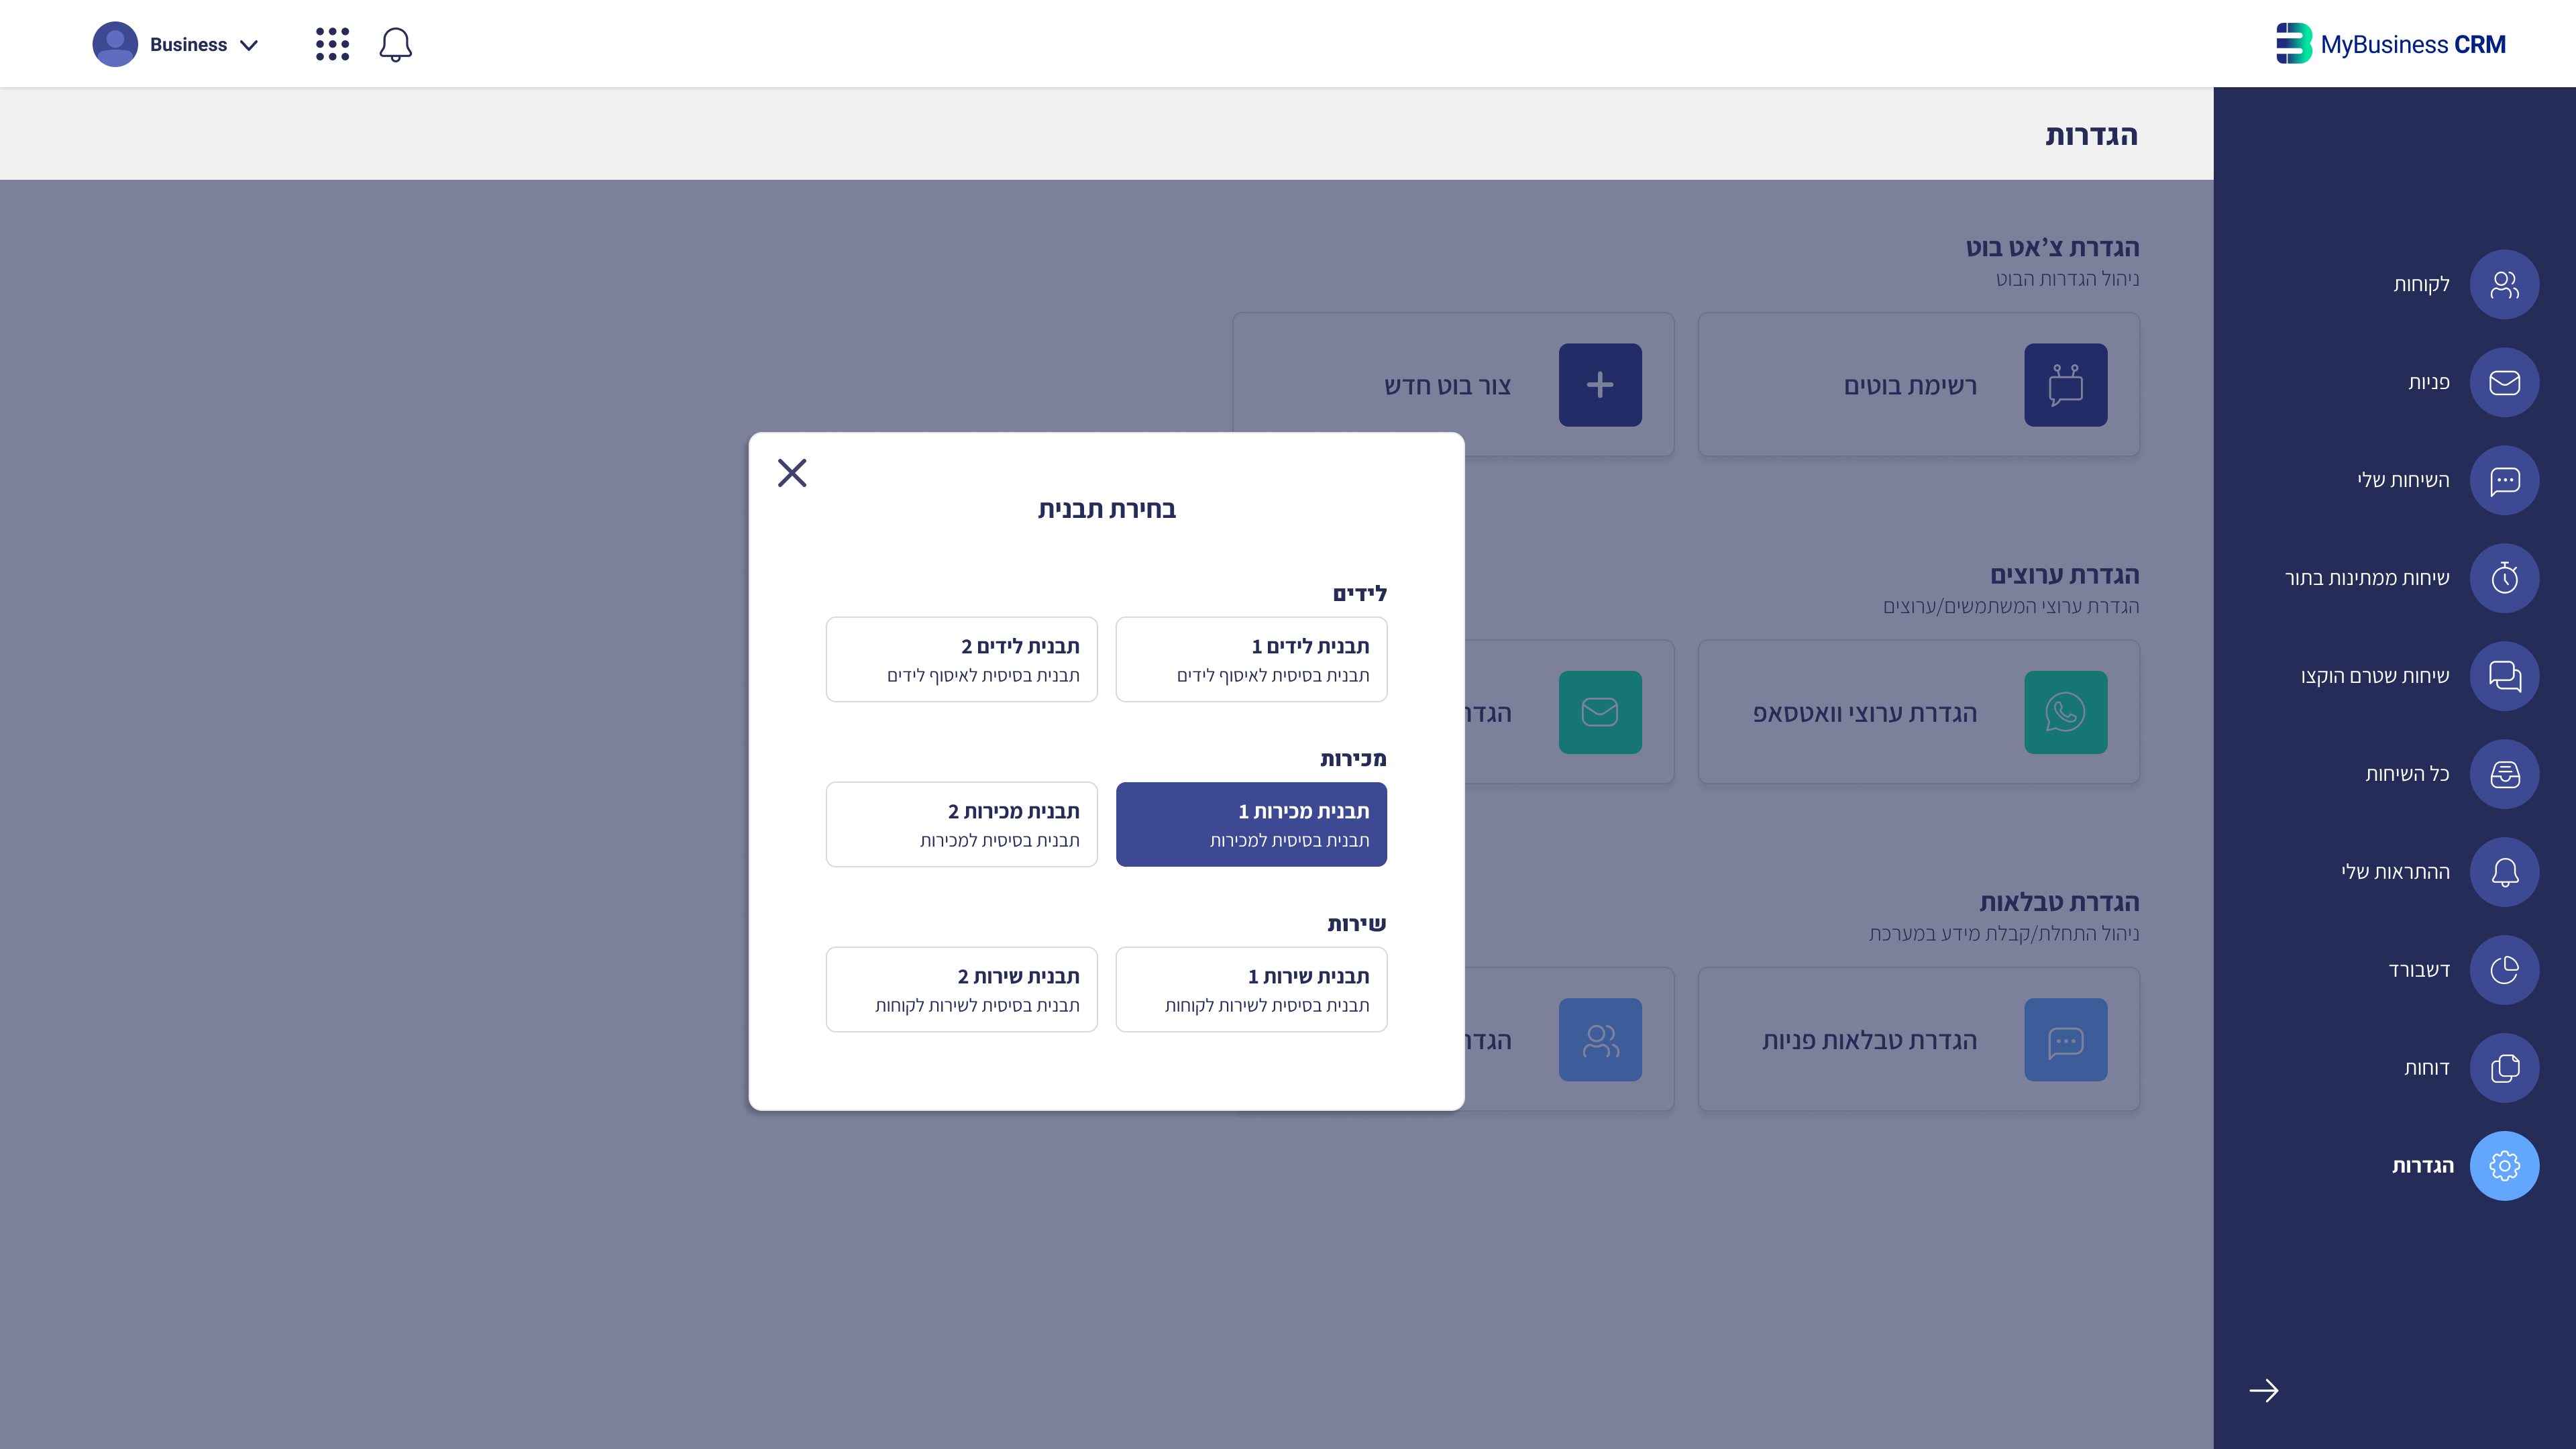Open the apps grid menu
Image resolution: width=2576 pixels, height=1449 pixels.
click(332, 45)
